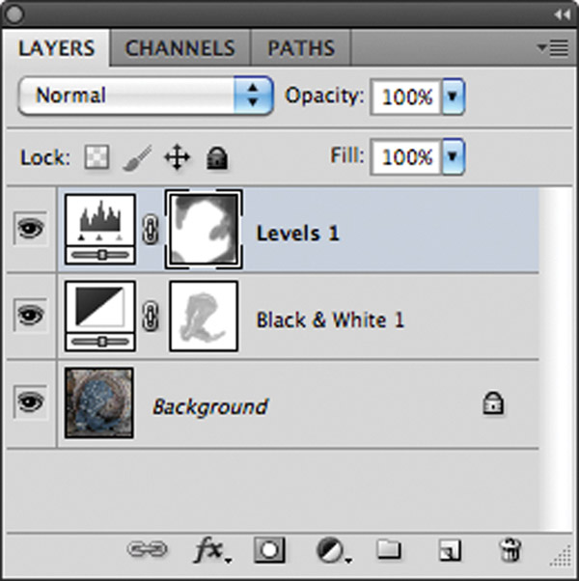Click the Levels 1 mask link icon
This screenshot has width=579, height=581.
[151, 230]
